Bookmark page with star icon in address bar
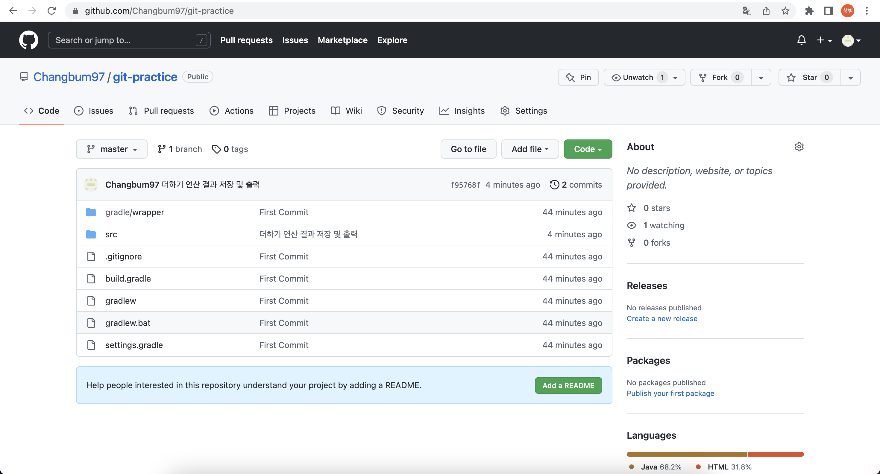The width and height of the screenshot is (880, 474). [x=785, y=11]
